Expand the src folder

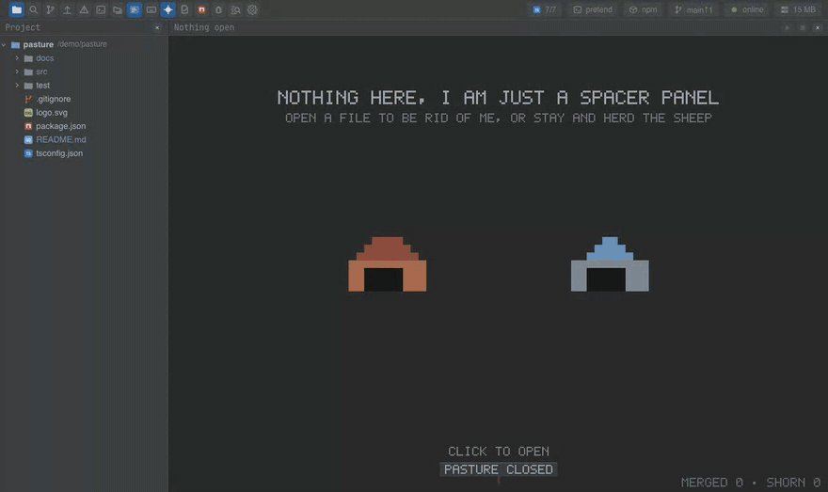tap(17, 71)
